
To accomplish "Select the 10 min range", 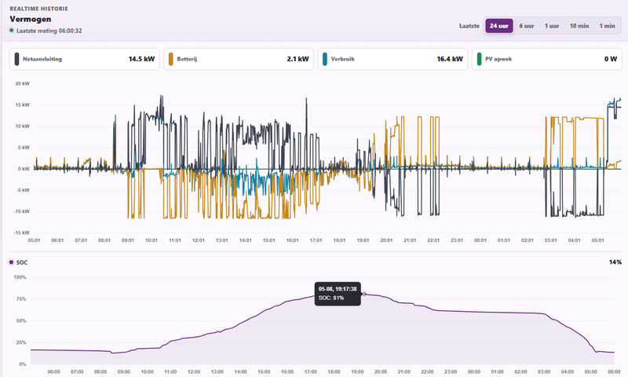I will (579, 26).
